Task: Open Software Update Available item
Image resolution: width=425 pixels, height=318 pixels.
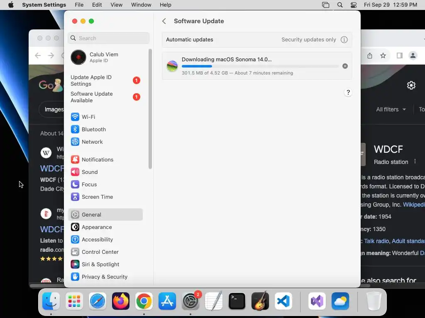Action: click(106, 97)
